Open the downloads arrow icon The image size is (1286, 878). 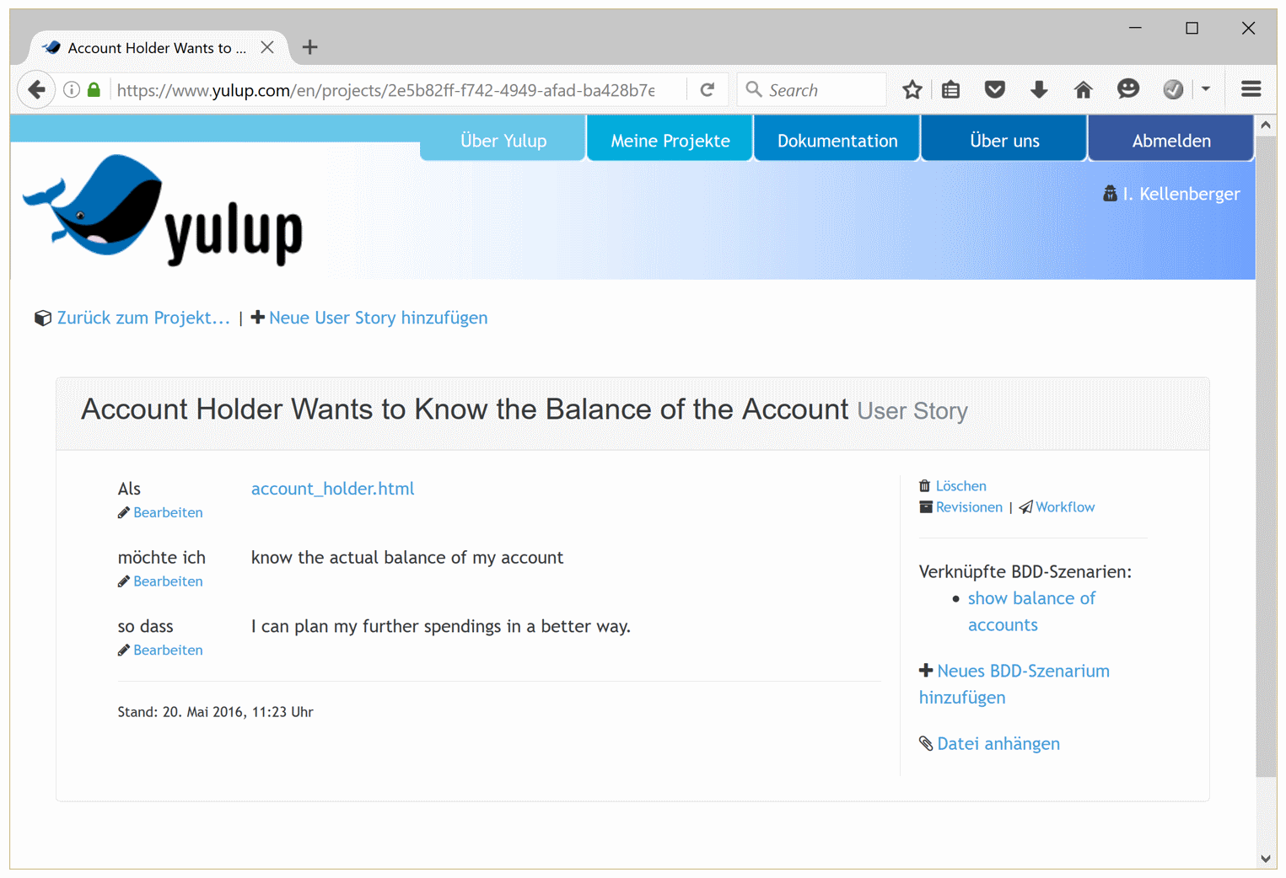pos(1039,89)
